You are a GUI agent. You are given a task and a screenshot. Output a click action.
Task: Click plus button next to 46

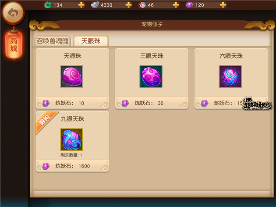coord(176,5)
